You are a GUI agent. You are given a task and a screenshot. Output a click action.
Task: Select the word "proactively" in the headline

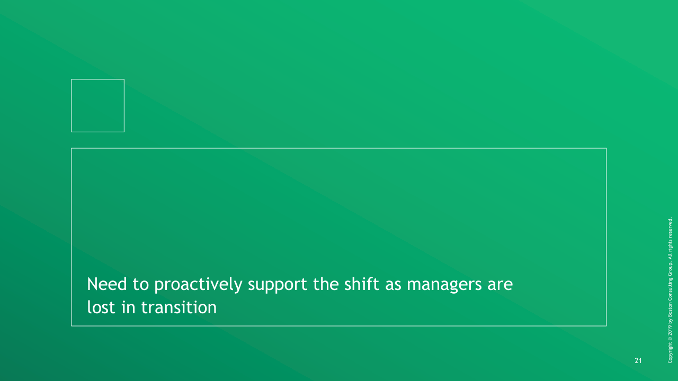click(198, 285)
